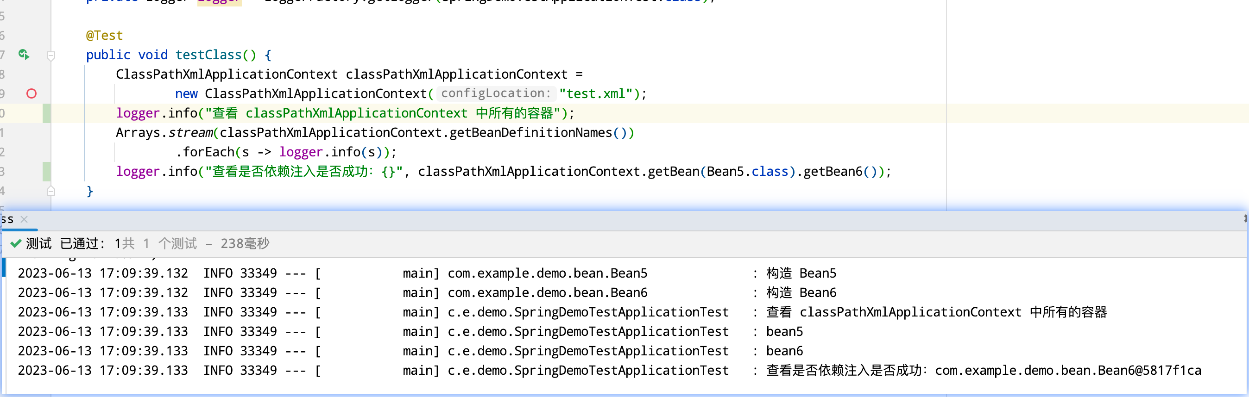
Task: Click the '238毫秒' test duration text
Action: (245, 243)
